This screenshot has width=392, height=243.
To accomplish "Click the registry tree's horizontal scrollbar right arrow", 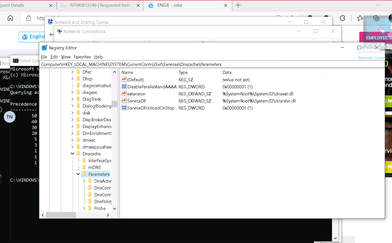I will tap(108, 215).
